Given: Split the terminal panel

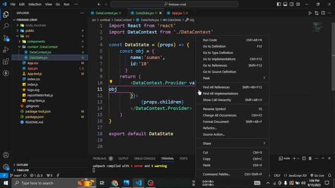Looking at the screenshot, I should click(x=304, y=158).
